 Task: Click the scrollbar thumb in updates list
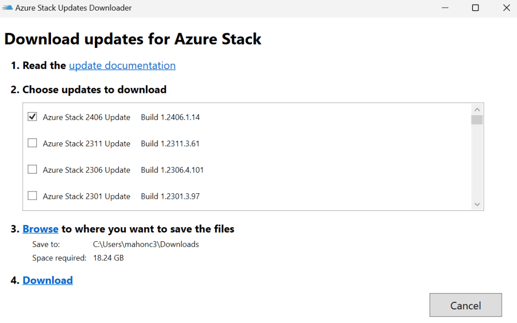tap(477, 120)
